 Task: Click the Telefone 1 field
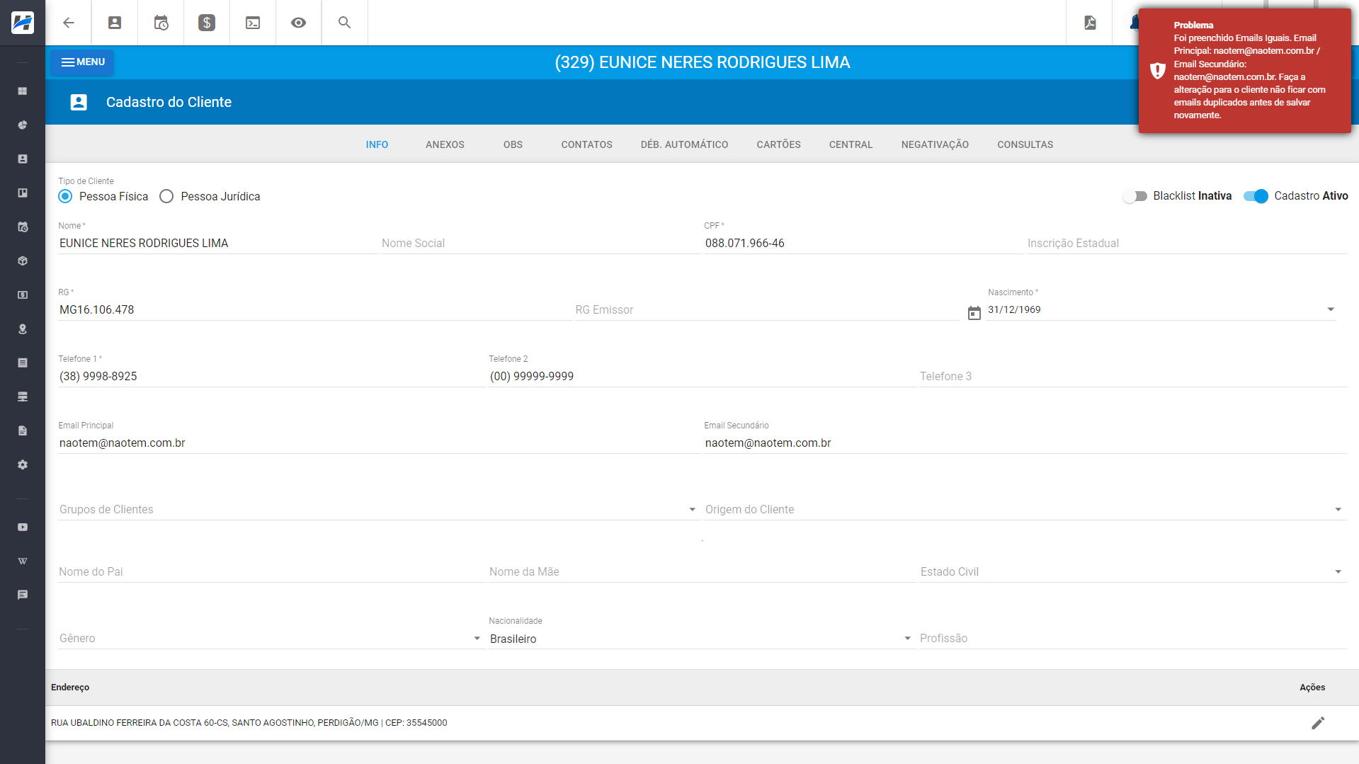click(x=271, y=377)
